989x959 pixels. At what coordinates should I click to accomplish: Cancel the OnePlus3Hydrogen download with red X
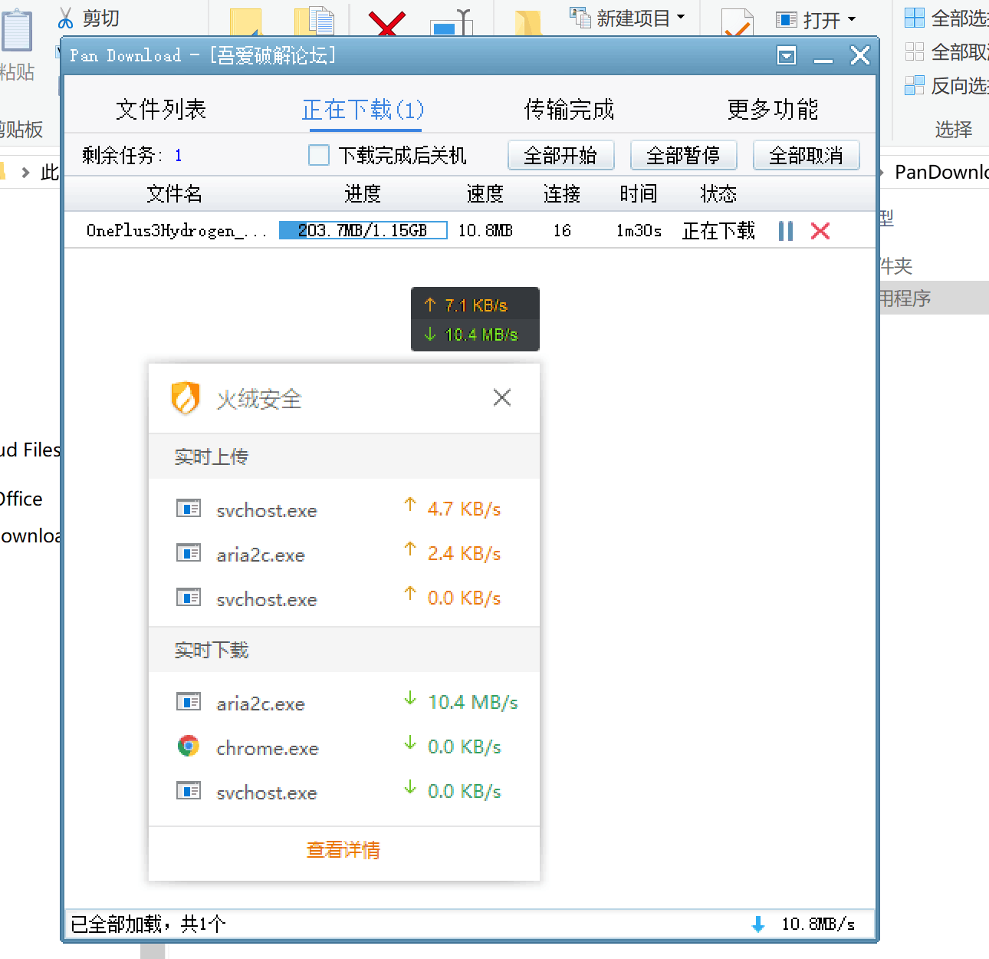820,231
